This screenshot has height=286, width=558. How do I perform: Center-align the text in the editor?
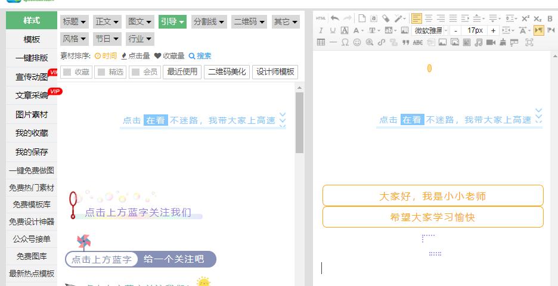[x=429, y=18]
